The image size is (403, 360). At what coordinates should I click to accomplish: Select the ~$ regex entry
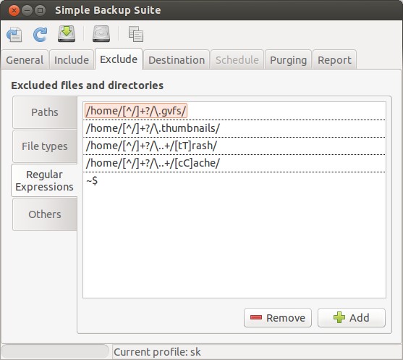pos(234,180)
